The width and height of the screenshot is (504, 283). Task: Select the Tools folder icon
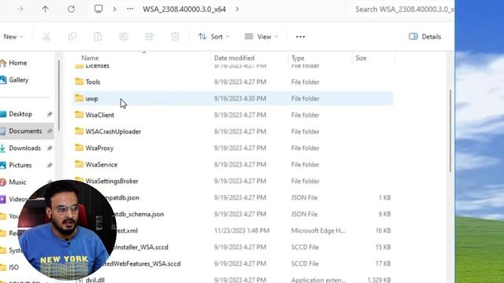pos(79,82)
